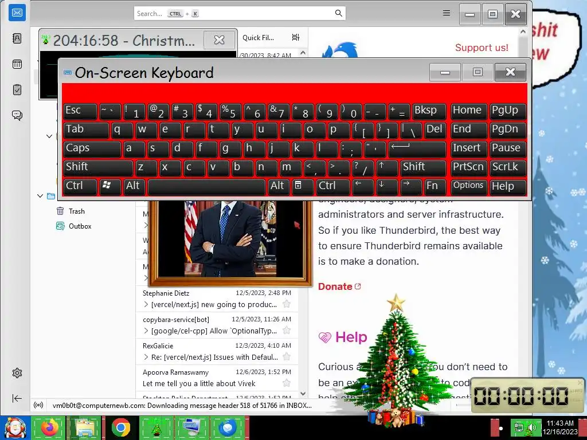Collapse the folder tree above Trash

tap(40, 196)
